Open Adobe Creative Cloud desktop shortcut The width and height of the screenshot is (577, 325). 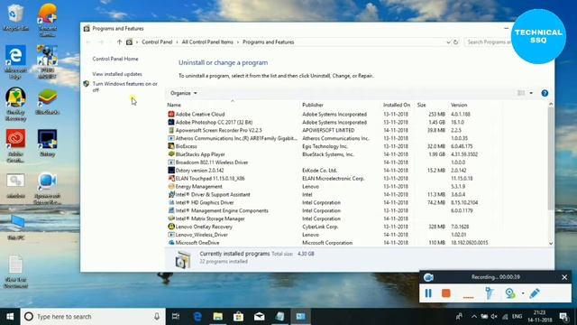(x=15, y=145)
